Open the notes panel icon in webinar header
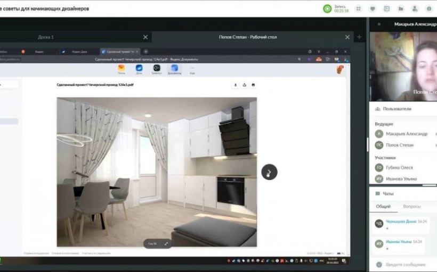Screen dimensions: 437x272 (x=386, y=9)
